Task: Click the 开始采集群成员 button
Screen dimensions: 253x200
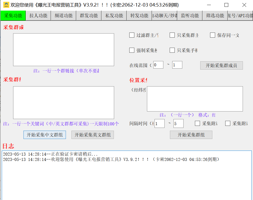Action: click(221, 65)
